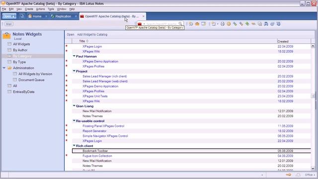Click the puzzle-piece icon left of briefcase

pyautogui.click(x=191, y=24)
